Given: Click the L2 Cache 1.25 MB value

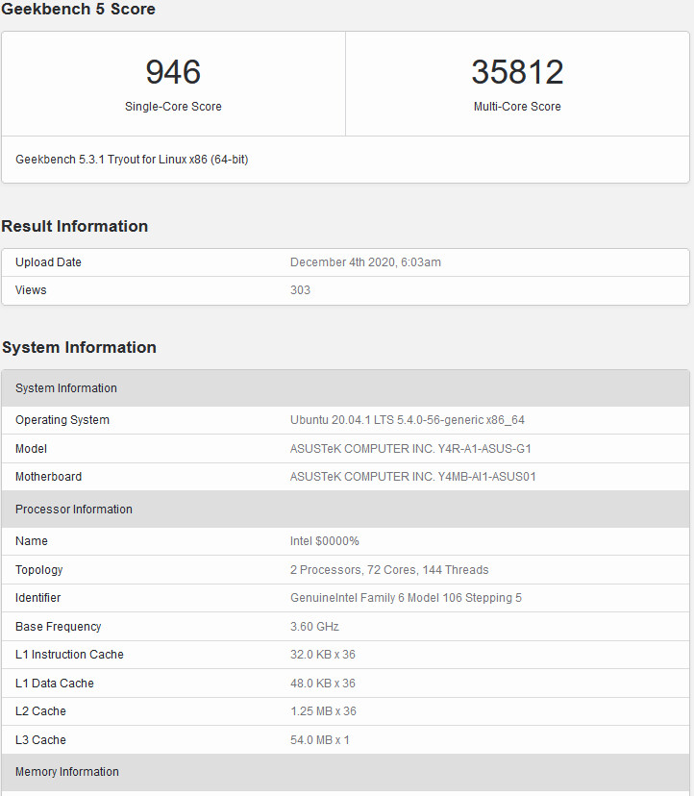Looking at the screenshot, I should [x=323, y=711].
